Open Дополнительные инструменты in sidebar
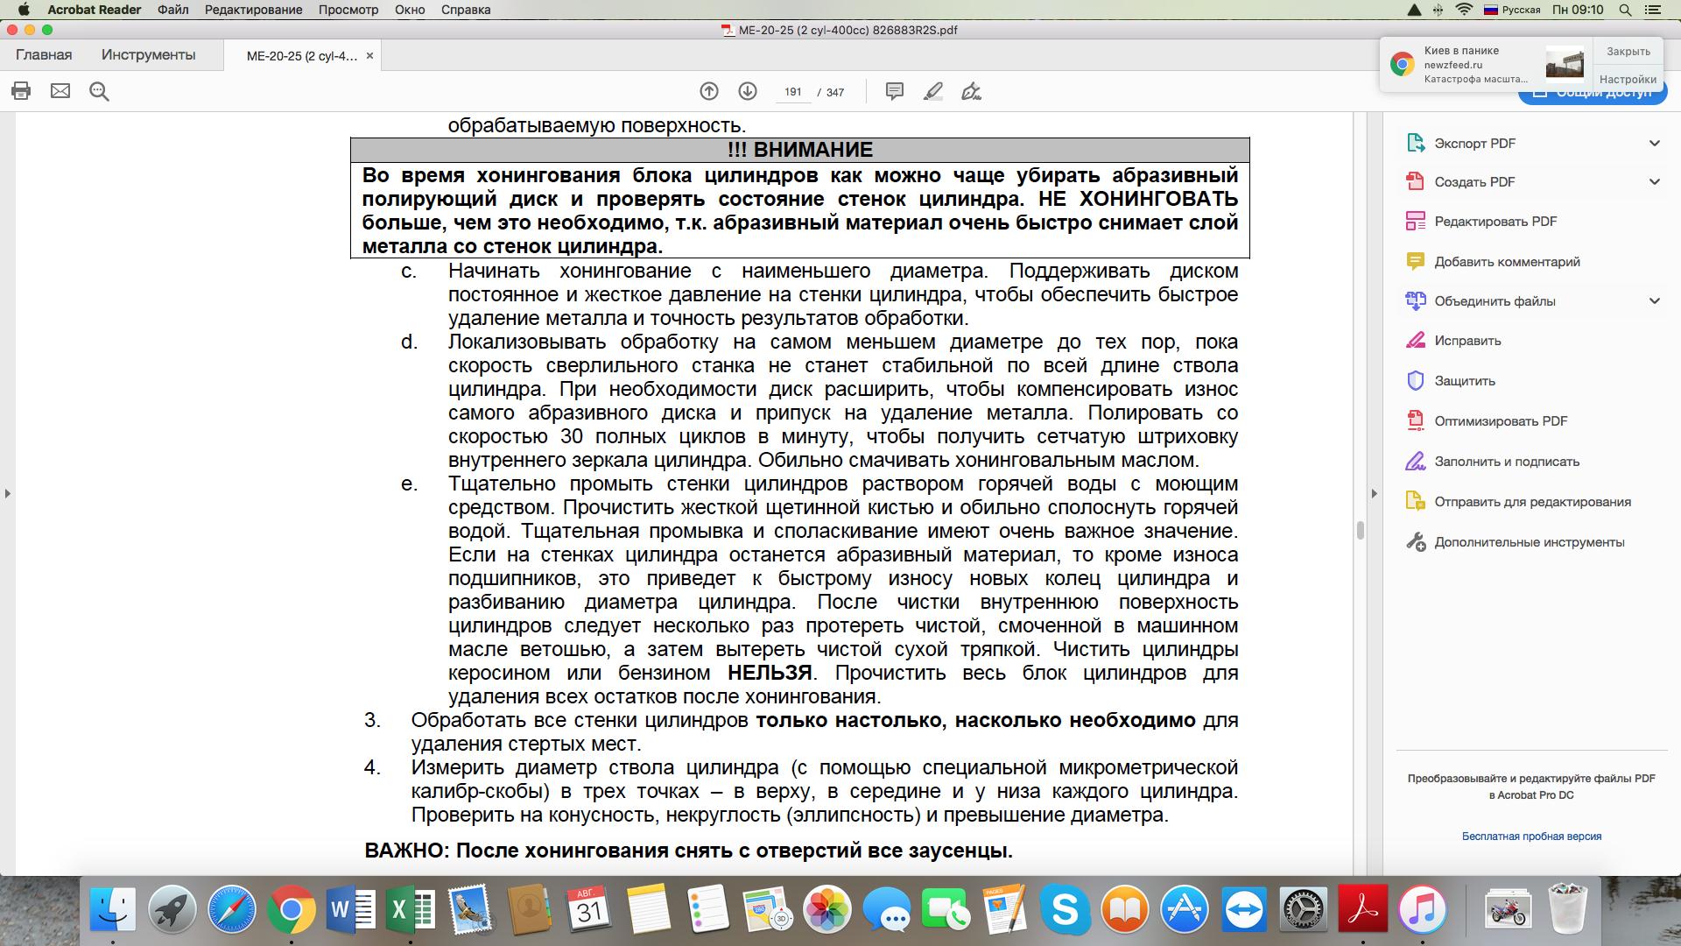The width and height of the screenshot is (1681, 946). click(1529, 542)
